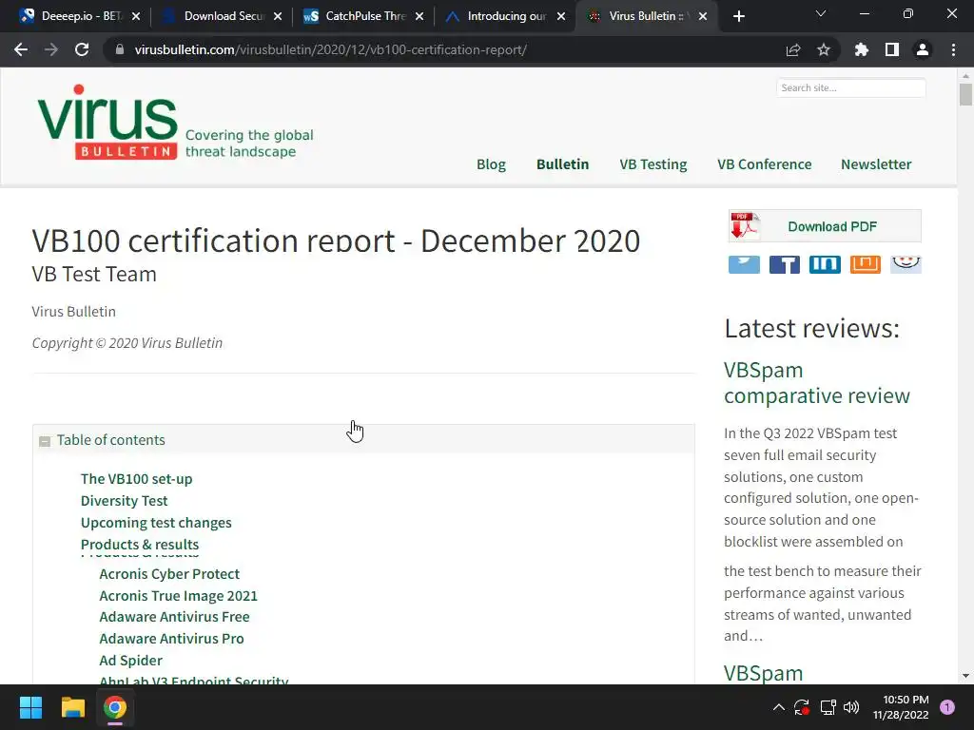Toggle the Chrome side panel icon
This screenshot has height=730, width=974.
(892, 49)
